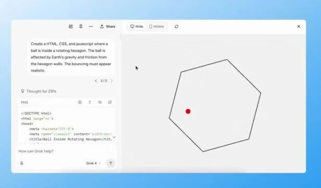Close the preview panel

299,26
